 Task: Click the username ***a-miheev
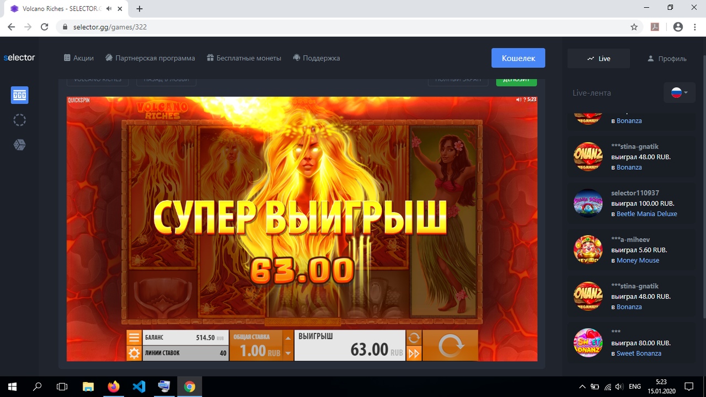click(x=630, y=239)
